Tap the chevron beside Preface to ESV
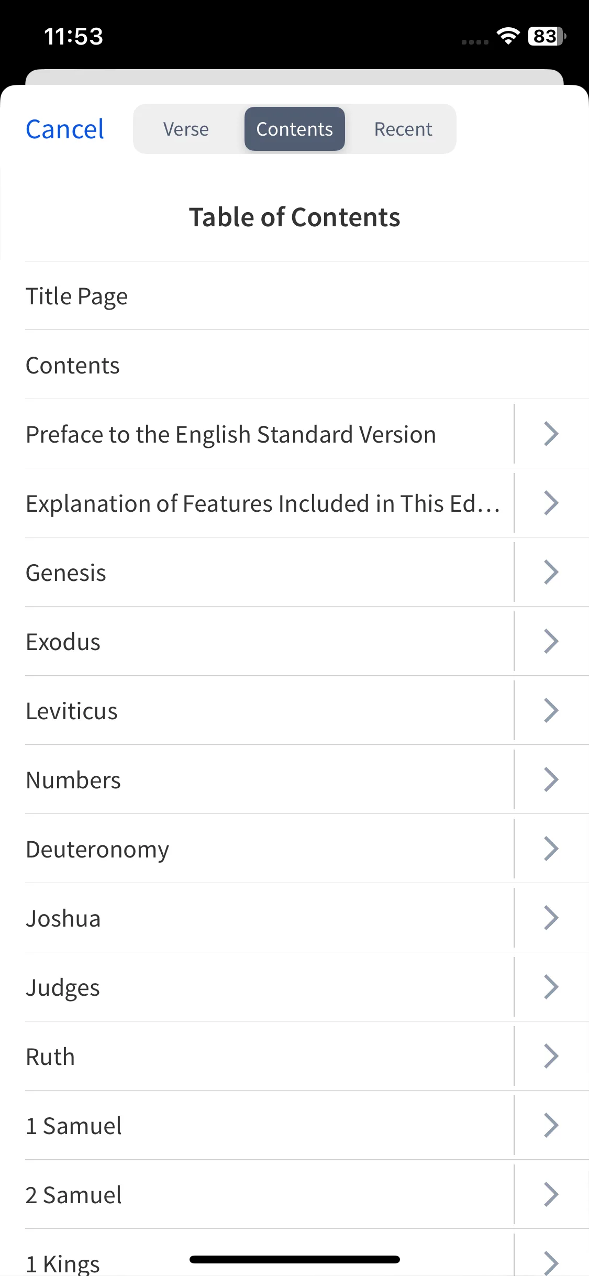The image size is (589, 1276). pos(551,434)
